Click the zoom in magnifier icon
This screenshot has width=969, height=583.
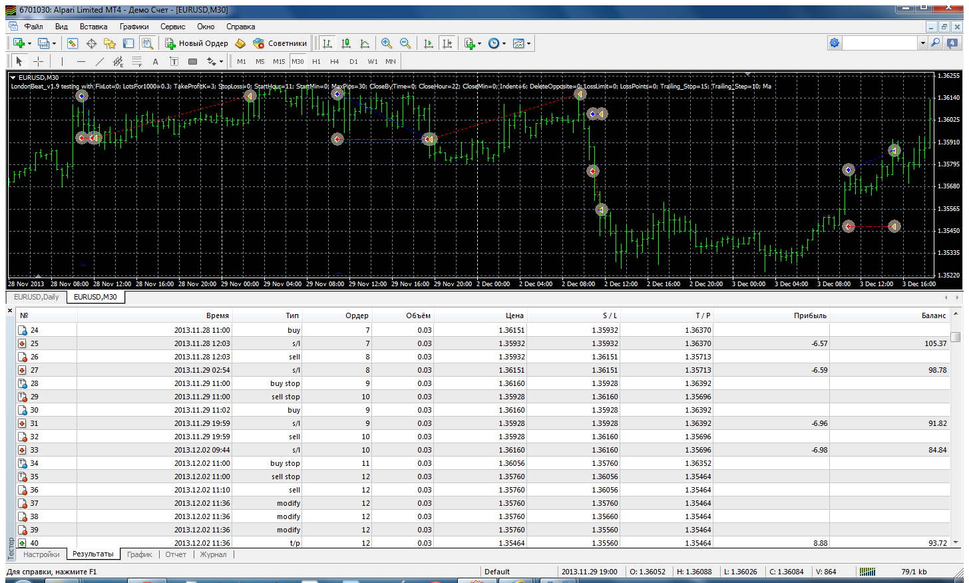(386, 43)
